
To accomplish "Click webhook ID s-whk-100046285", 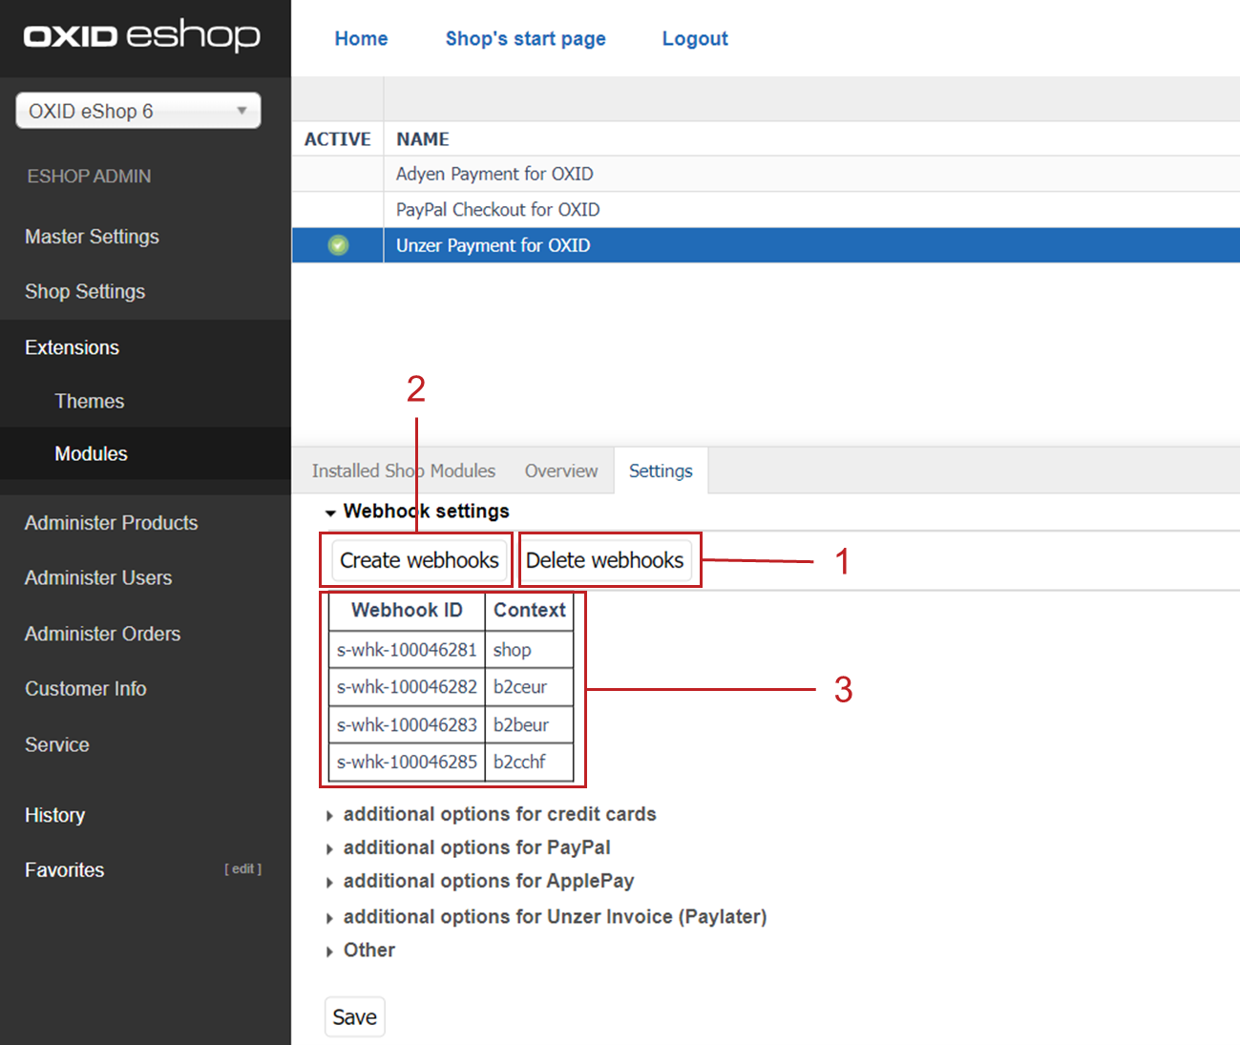I will coord(407,763).
